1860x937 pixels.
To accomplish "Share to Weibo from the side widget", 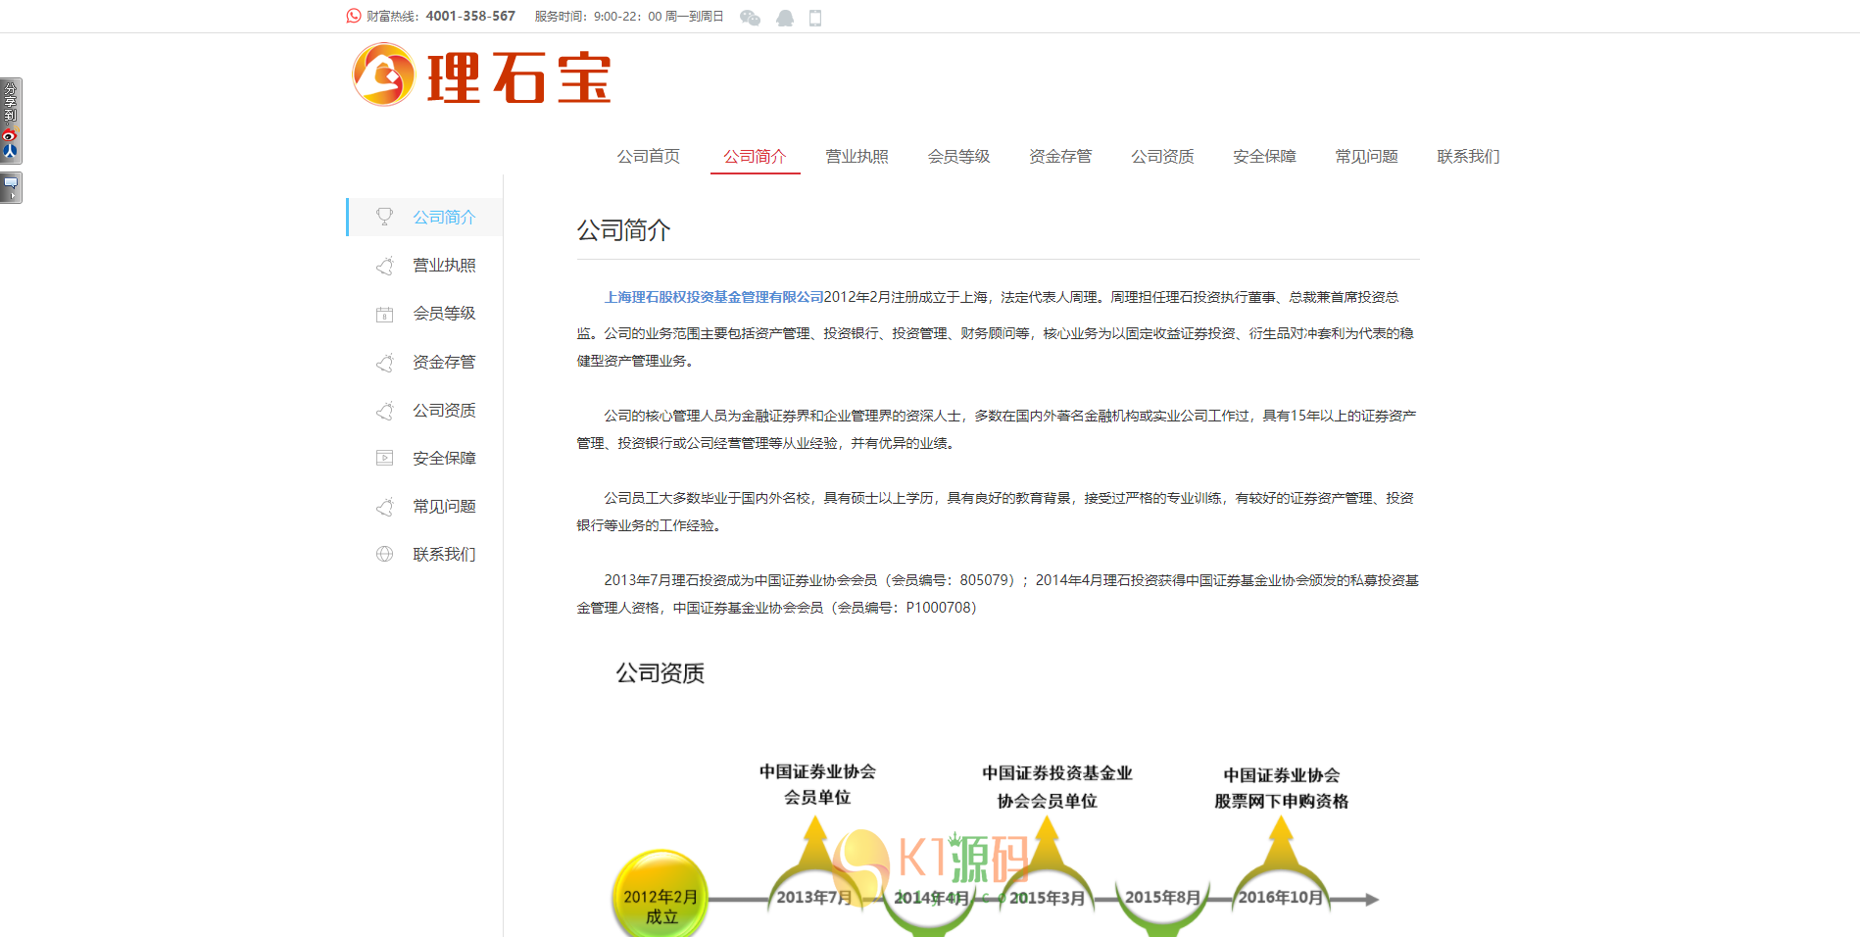I will point(10,135).
